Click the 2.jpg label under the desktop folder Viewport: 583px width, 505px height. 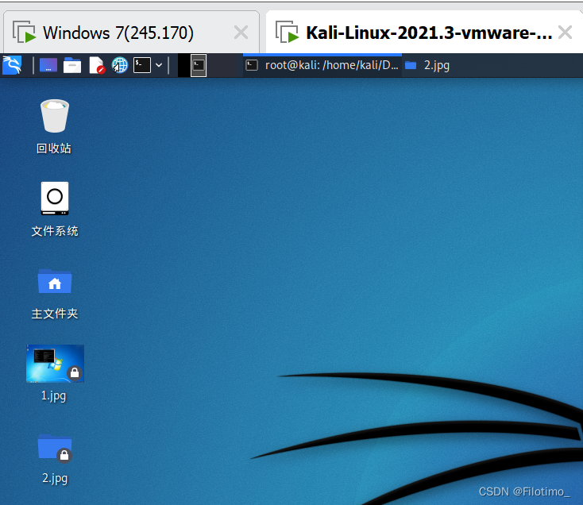[x=55, y=478]
